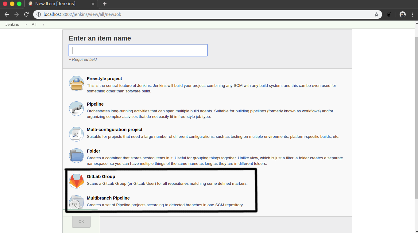This screenshot has height=233, width=418.
Task: Expand the All breadcrumb arrow
Action: 43,25
